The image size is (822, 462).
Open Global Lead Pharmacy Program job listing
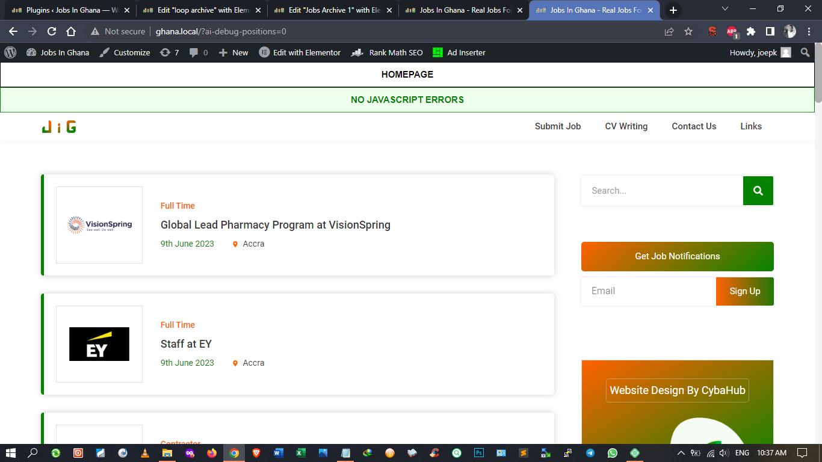point(276,225)
